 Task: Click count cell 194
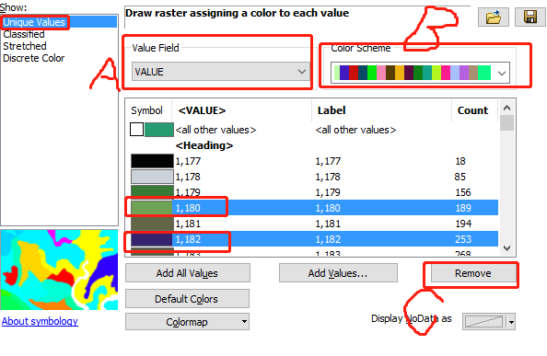click(x=463, y=224)
